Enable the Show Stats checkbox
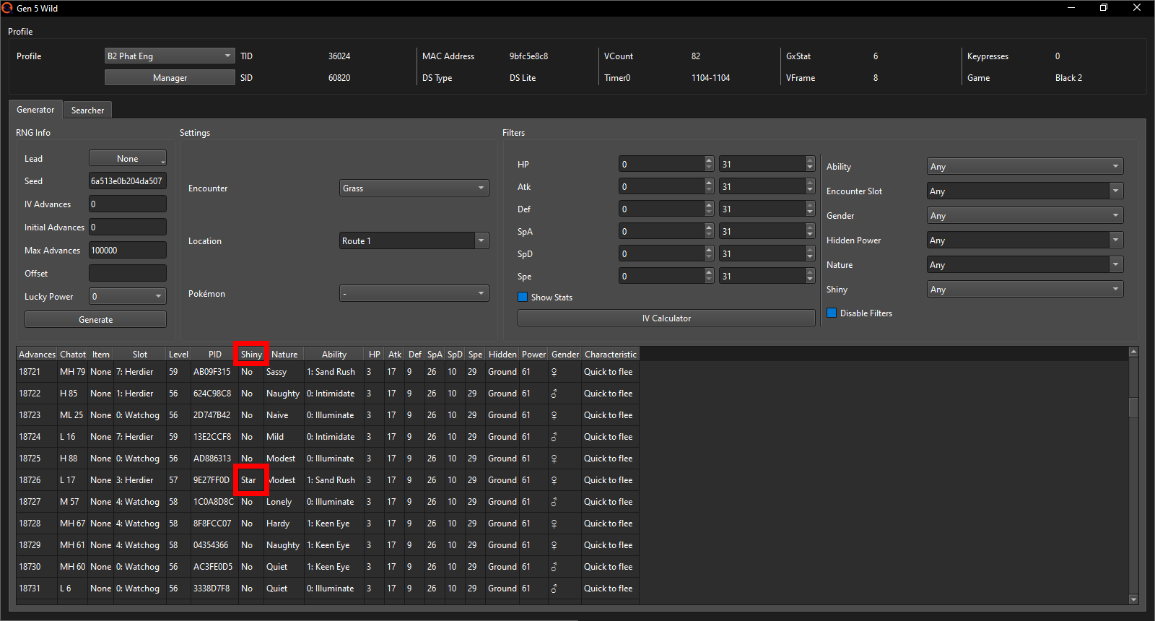The height and width of the screenshot is (621, 1155). (523, 298)
